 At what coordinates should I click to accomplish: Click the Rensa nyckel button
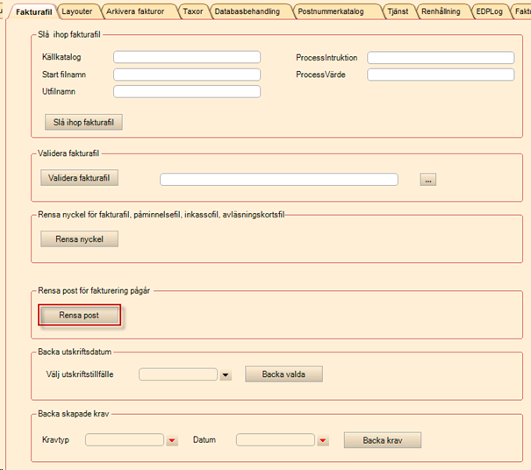79,239
